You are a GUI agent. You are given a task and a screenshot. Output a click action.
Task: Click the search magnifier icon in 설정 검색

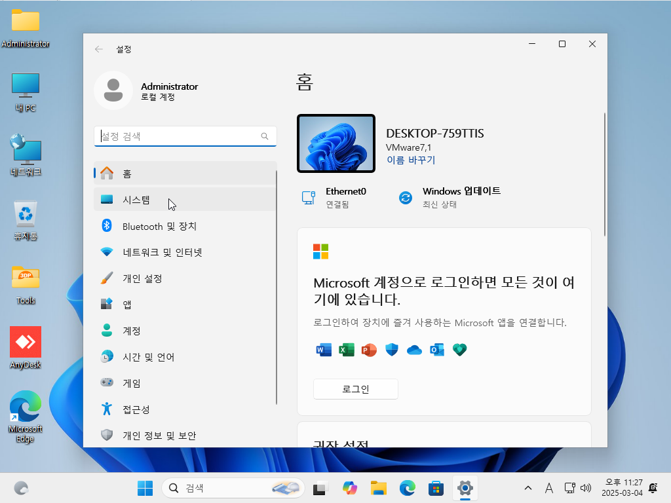click(x=265, y=136)
